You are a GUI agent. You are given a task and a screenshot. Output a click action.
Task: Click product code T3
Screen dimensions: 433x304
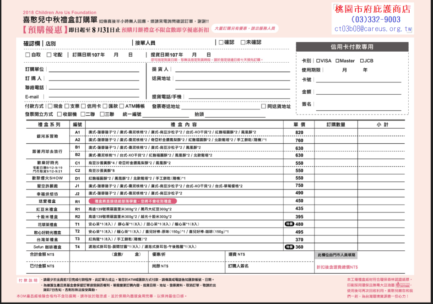(x=77, y=239)
